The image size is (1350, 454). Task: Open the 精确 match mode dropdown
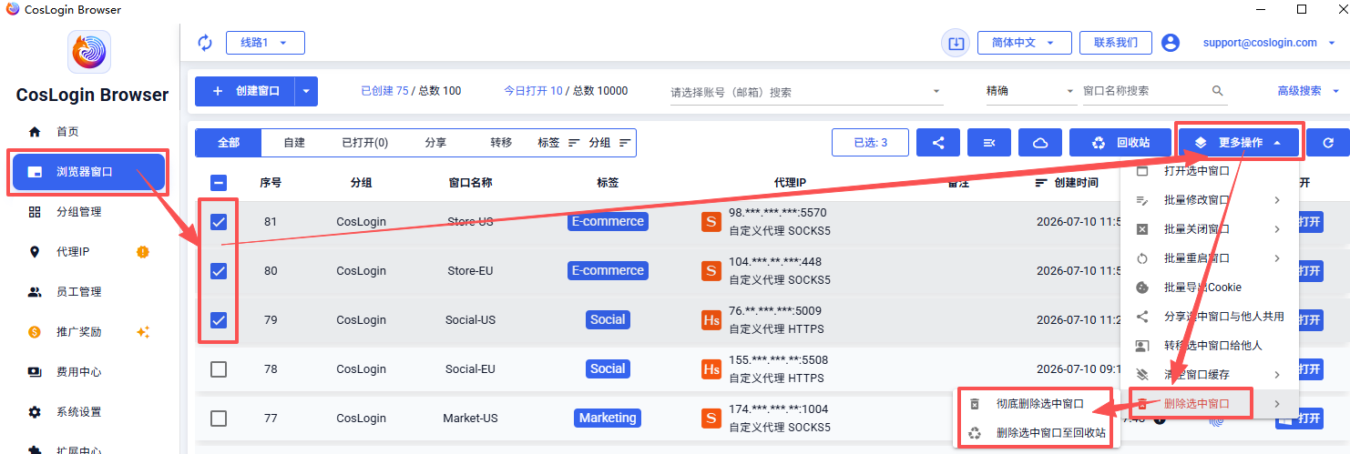[1030, 91]
